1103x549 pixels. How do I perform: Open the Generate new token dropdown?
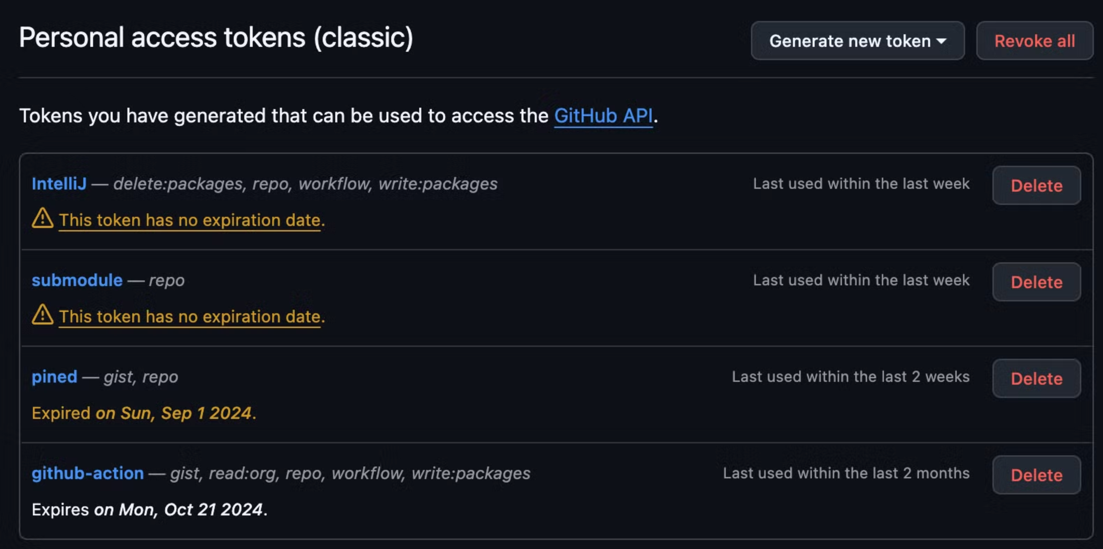[x=857, y=41]
